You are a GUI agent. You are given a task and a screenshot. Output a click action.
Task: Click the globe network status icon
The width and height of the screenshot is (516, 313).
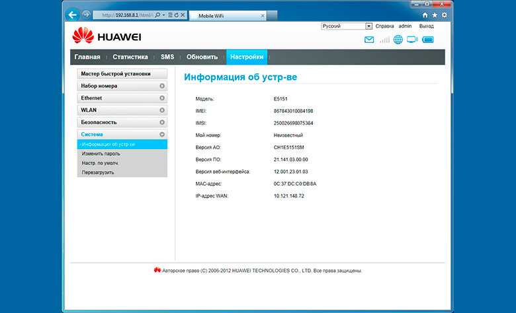click(398, 40)
